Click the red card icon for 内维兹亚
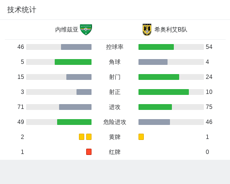This screenshot has height=184, width=230. [89, 152]
